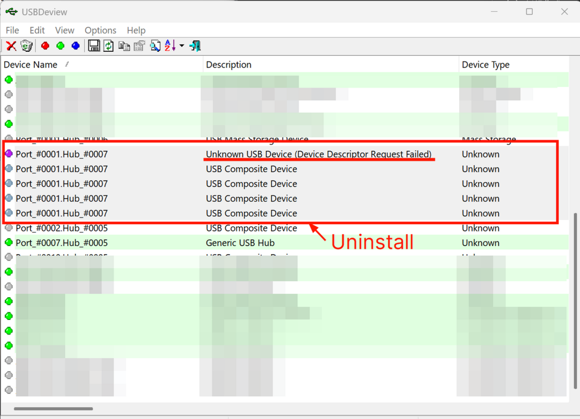
Task: Click the 'Generic USB Hub' description
Action: (x=240, y=243)
